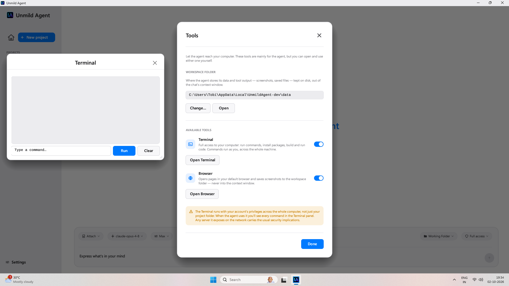Click the Unmild Agent logo icon

(x=10, y=15)
